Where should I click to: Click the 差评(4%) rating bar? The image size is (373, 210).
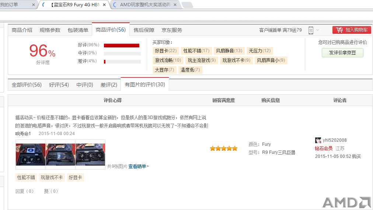122,62
